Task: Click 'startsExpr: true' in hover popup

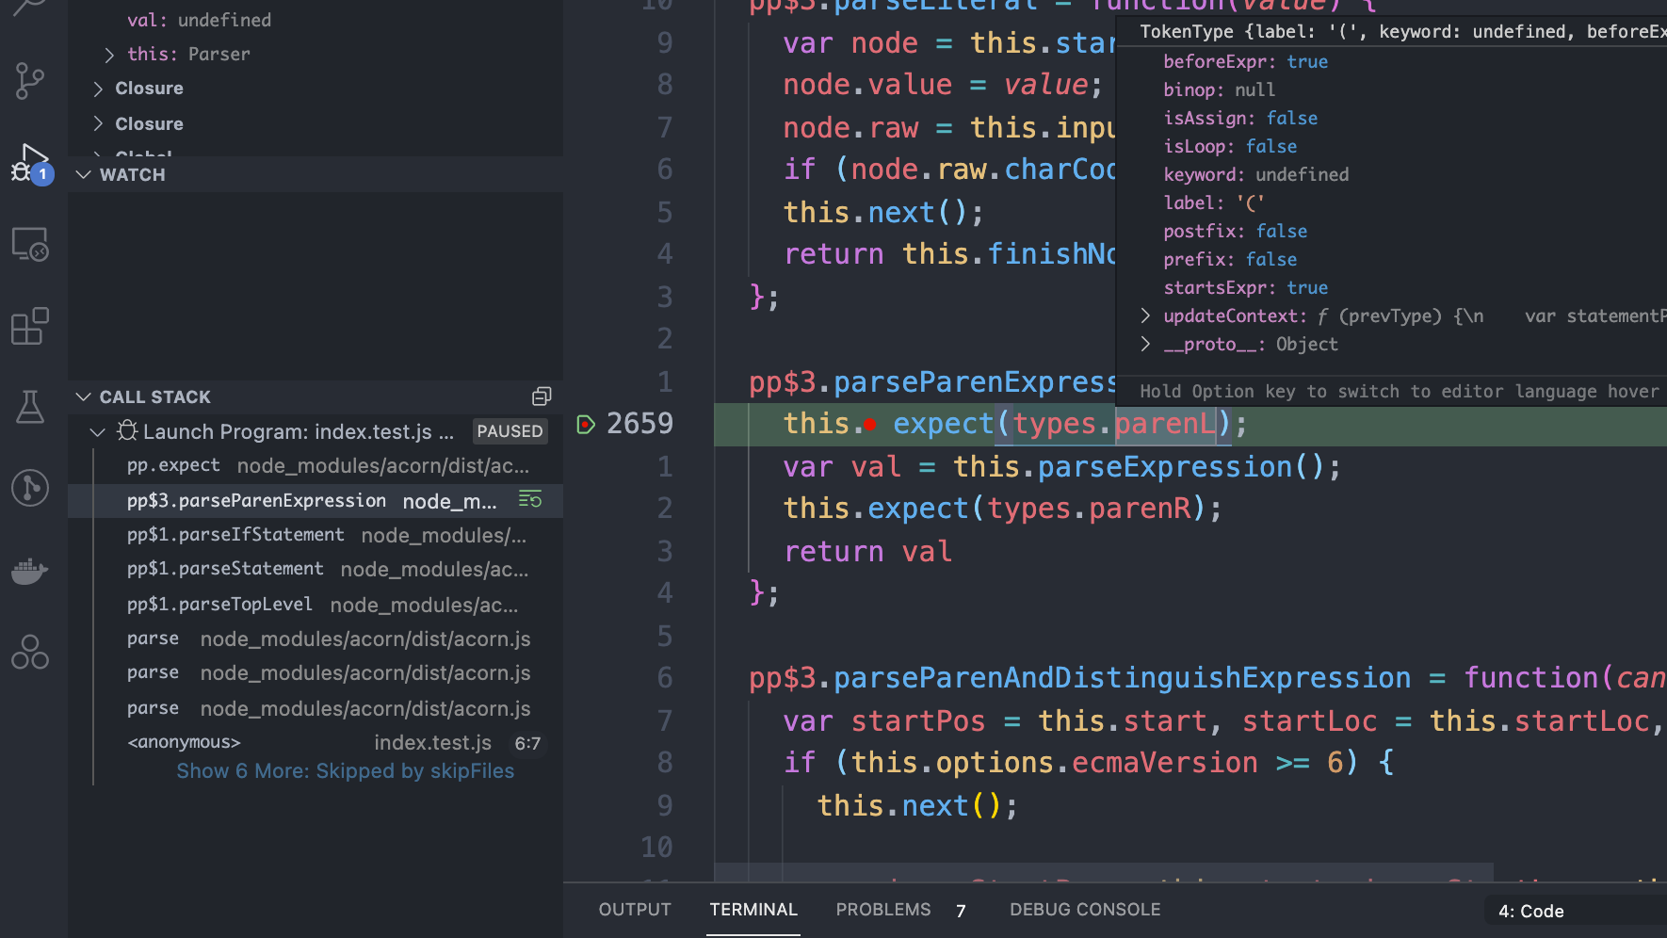Action: pyautogui.click(x=1245, y=287)
